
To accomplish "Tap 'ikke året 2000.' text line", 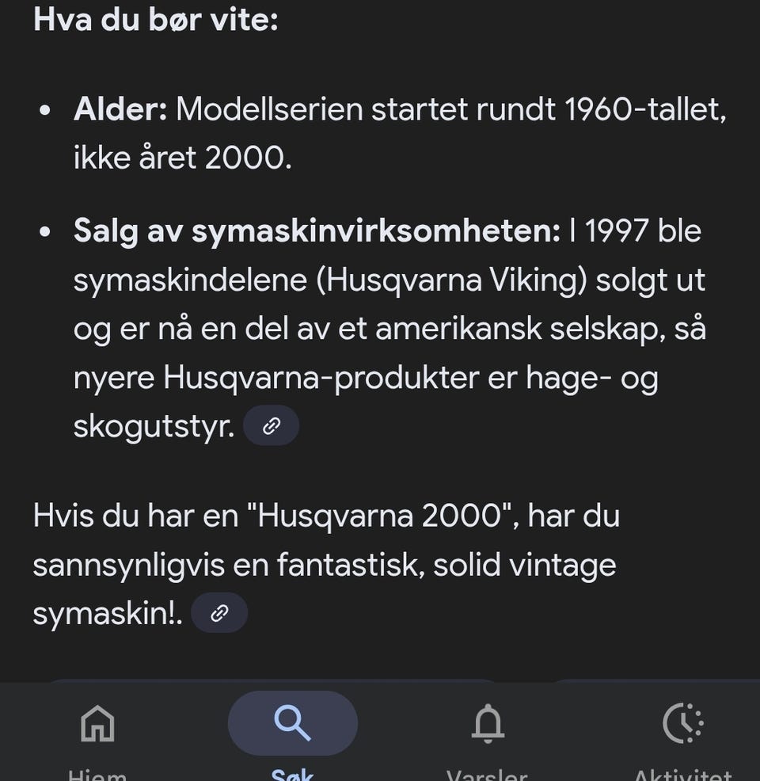I will [183, 158].
